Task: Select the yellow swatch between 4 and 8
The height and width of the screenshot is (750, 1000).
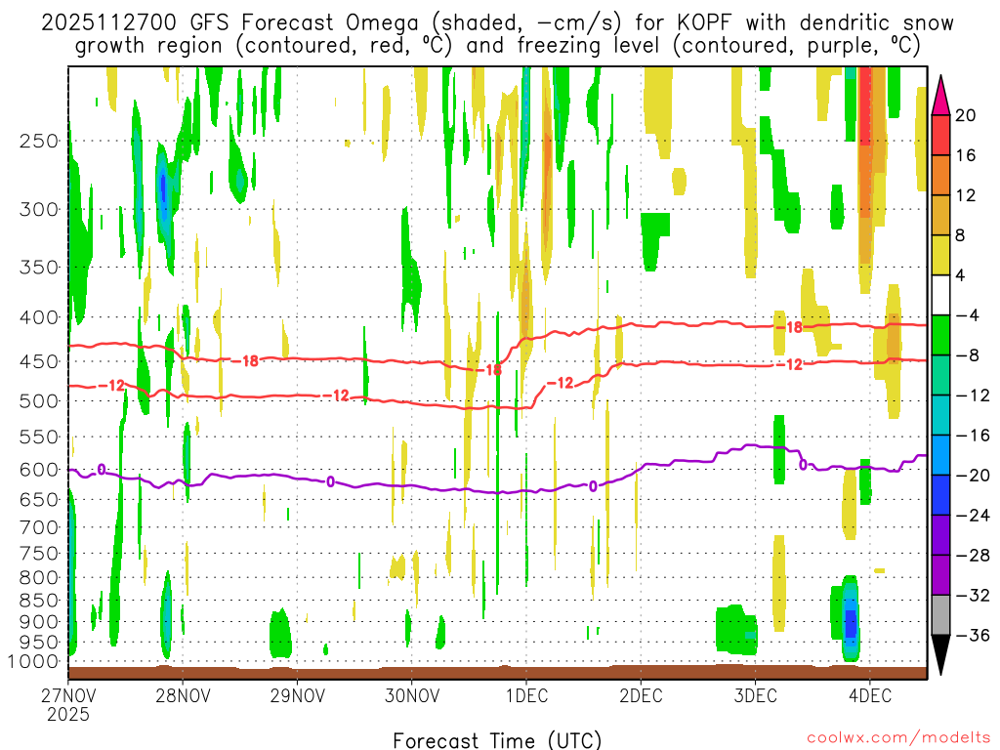Action: [942, 256]
